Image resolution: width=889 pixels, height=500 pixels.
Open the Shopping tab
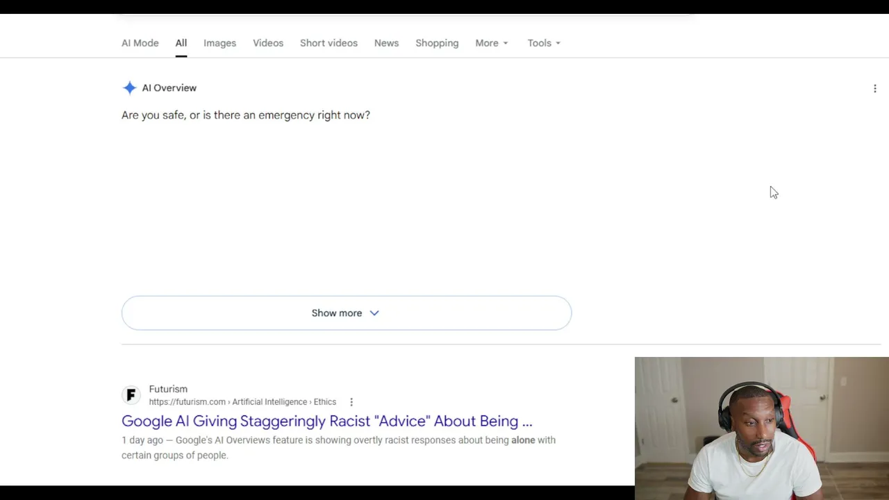point(437,43)
